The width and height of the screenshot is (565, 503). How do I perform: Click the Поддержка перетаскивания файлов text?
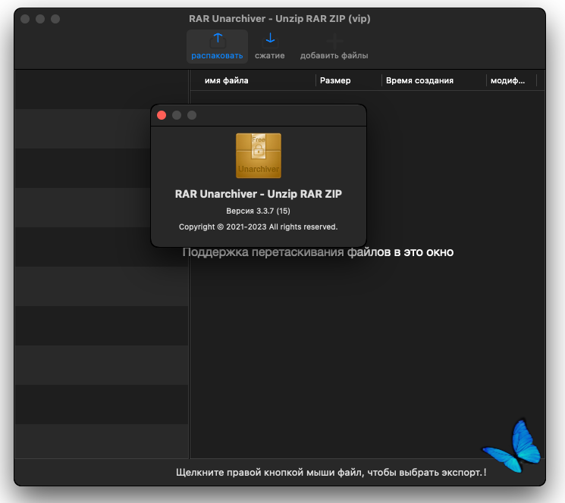coord(318,252)
